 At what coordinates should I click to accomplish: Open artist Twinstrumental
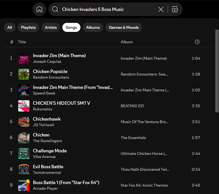47,173
